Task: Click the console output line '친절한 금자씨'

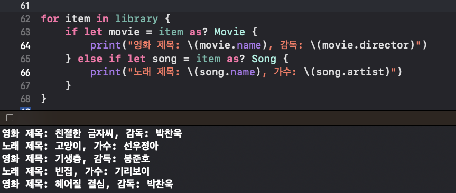Action: coord(92,133)
